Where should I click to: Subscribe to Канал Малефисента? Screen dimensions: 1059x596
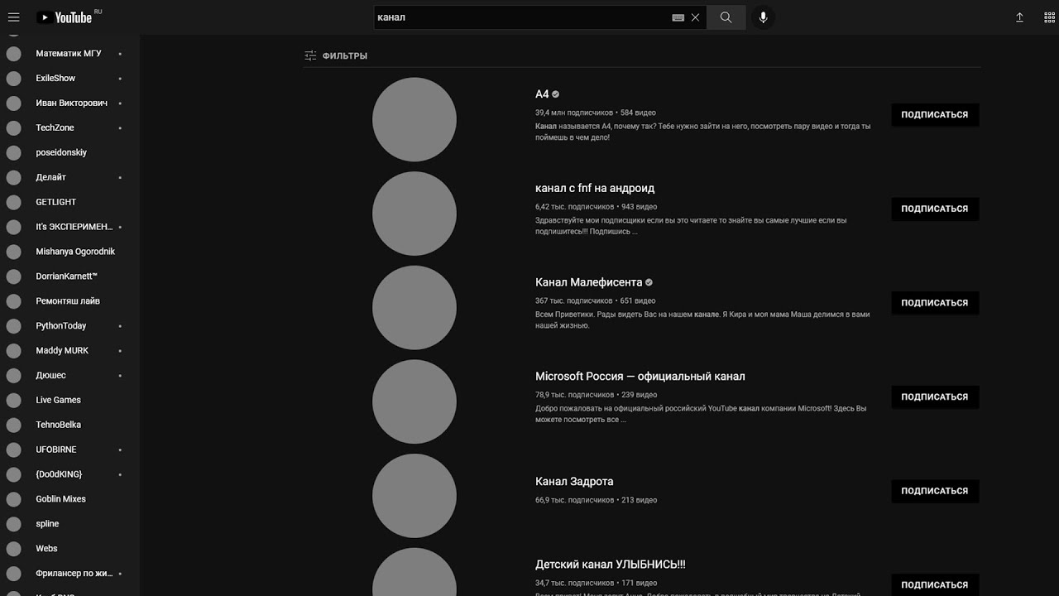[935, 303]
